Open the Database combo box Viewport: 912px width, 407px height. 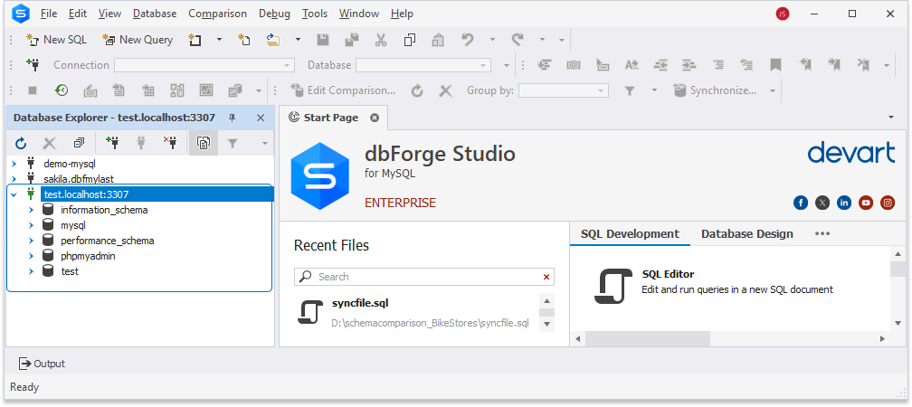[x=423, y=65]
